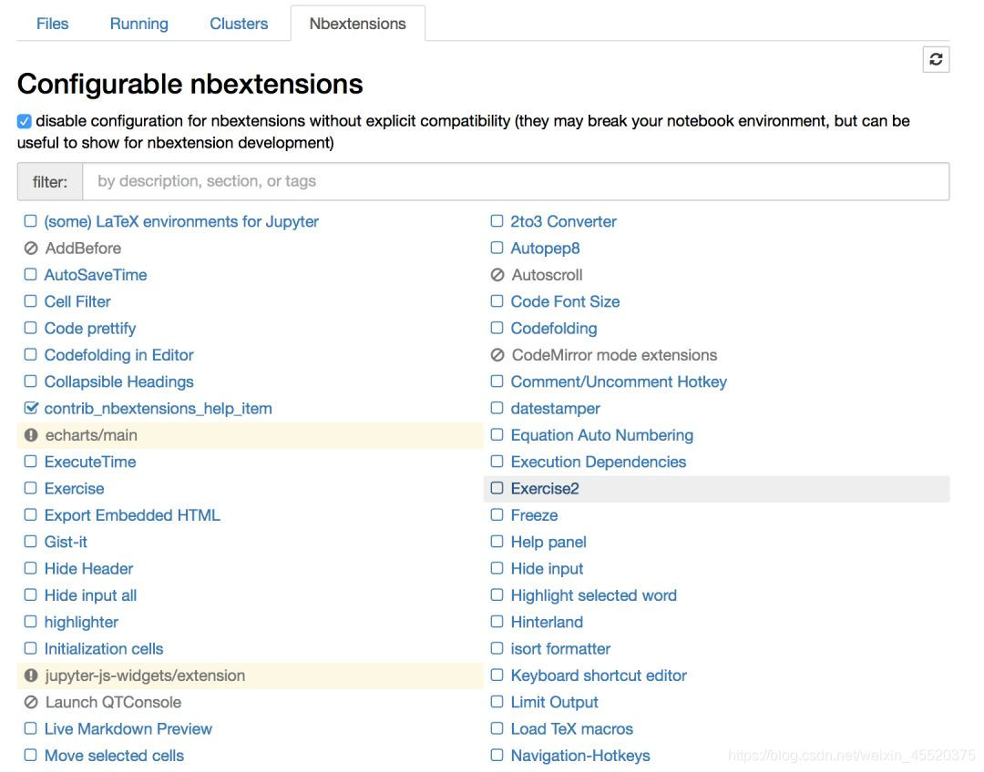Click the nbextensions filter text field

pyautogui.click(x=516, y=181)
